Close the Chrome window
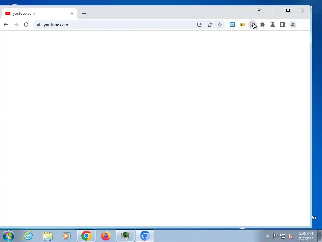Screen dimensions: 322x242 tap(303, 10)
